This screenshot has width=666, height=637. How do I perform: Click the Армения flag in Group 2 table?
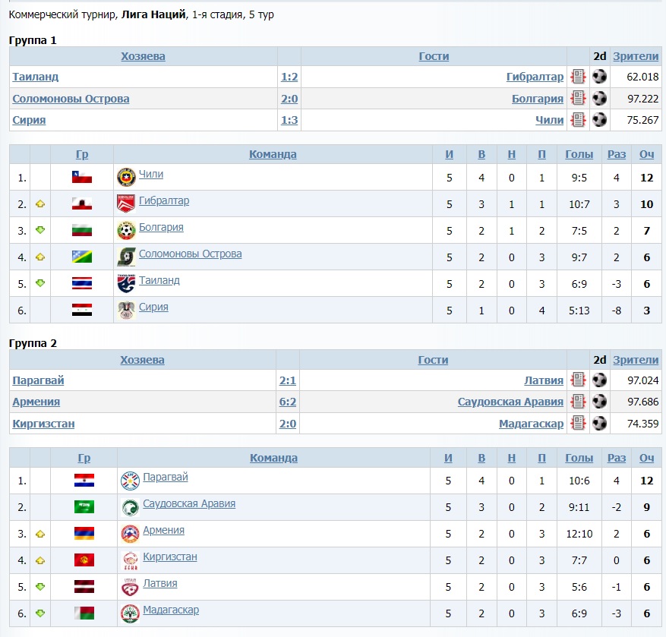click(84, 533)
